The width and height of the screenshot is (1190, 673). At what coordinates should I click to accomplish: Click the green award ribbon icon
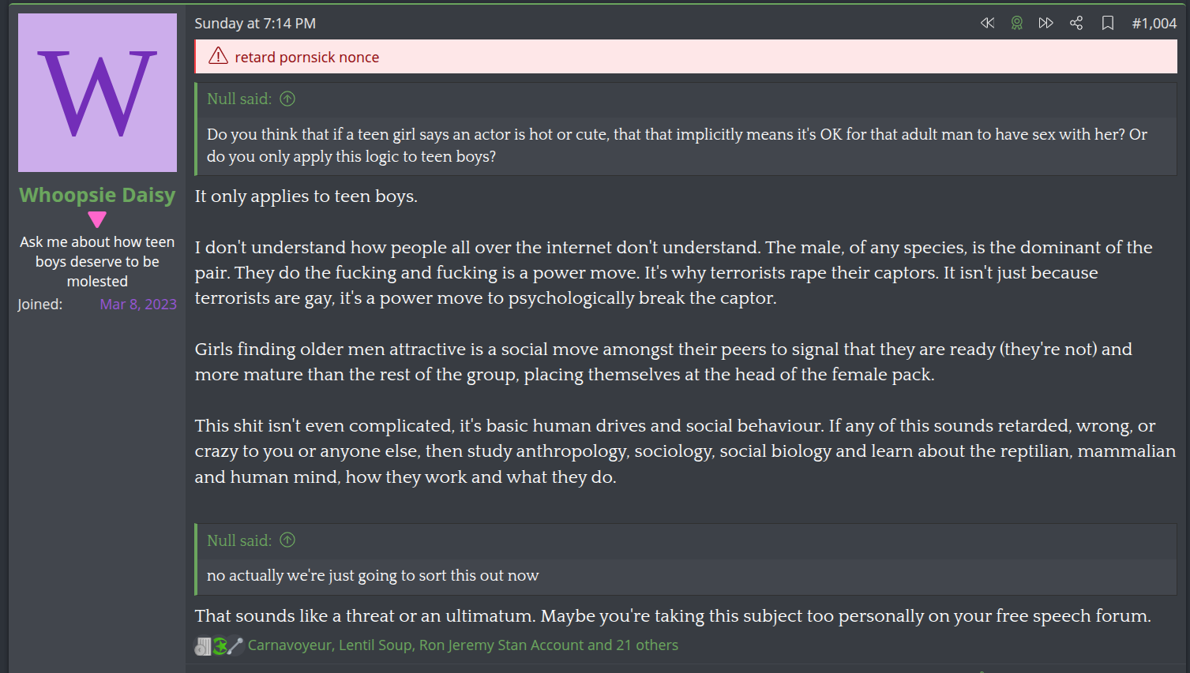(x=1017, y=23)
